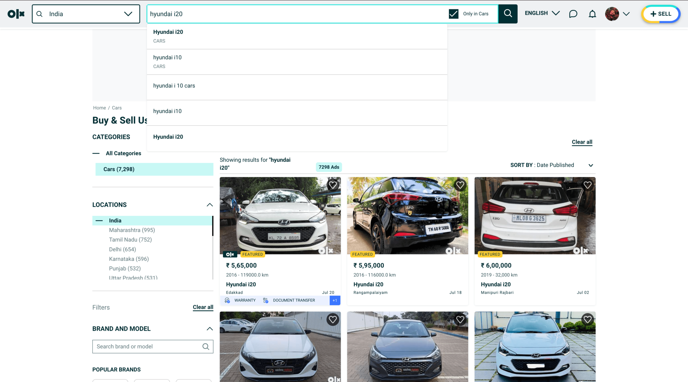Click the Clear all filters link
The height and width of the screenshot is (382, 688).
pos(203,307)
